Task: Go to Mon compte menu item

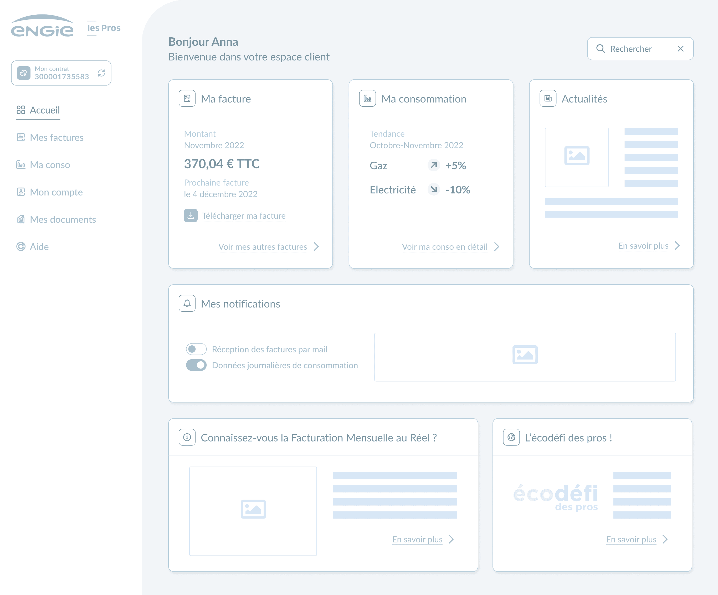Action: tap(56, 192)
